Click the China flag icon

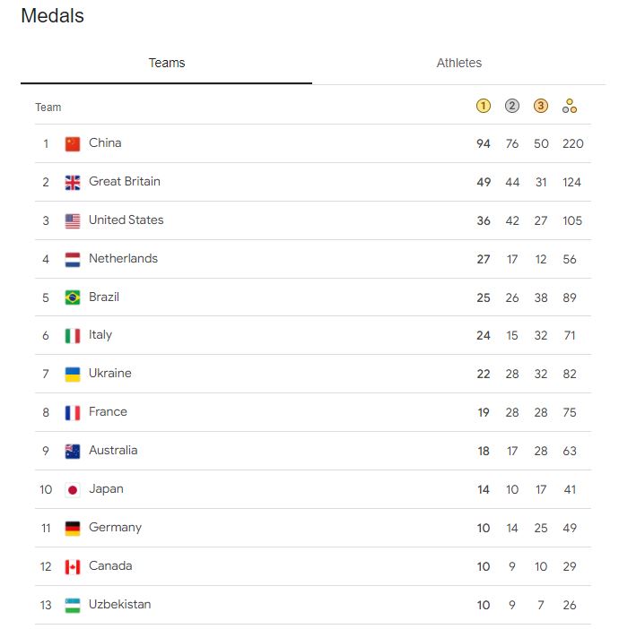[x=73, y=143]
